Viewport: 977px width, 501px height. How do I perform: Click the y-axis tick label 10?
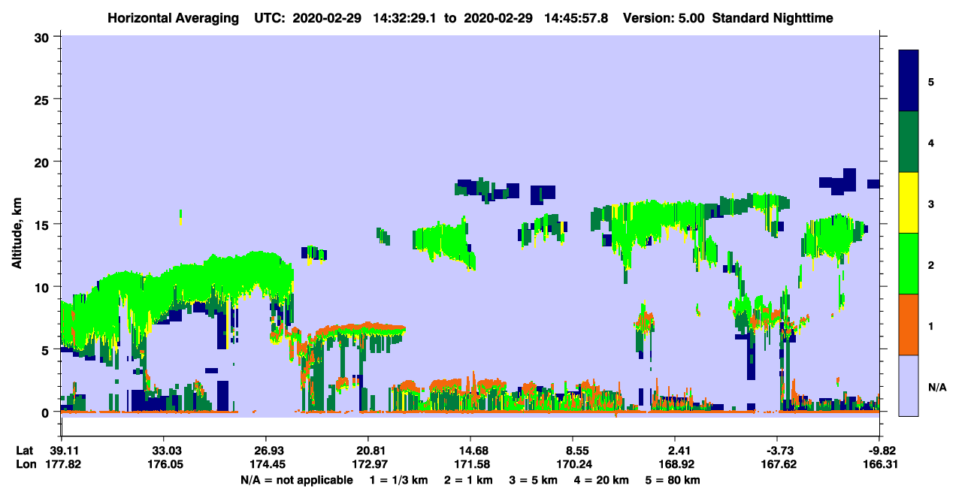[x=44, y=287]
